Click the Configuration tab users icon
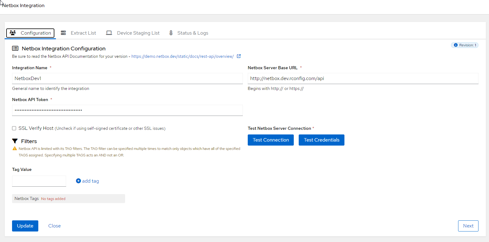Screen dimensions: 489x242 click(x=13, y=33)
